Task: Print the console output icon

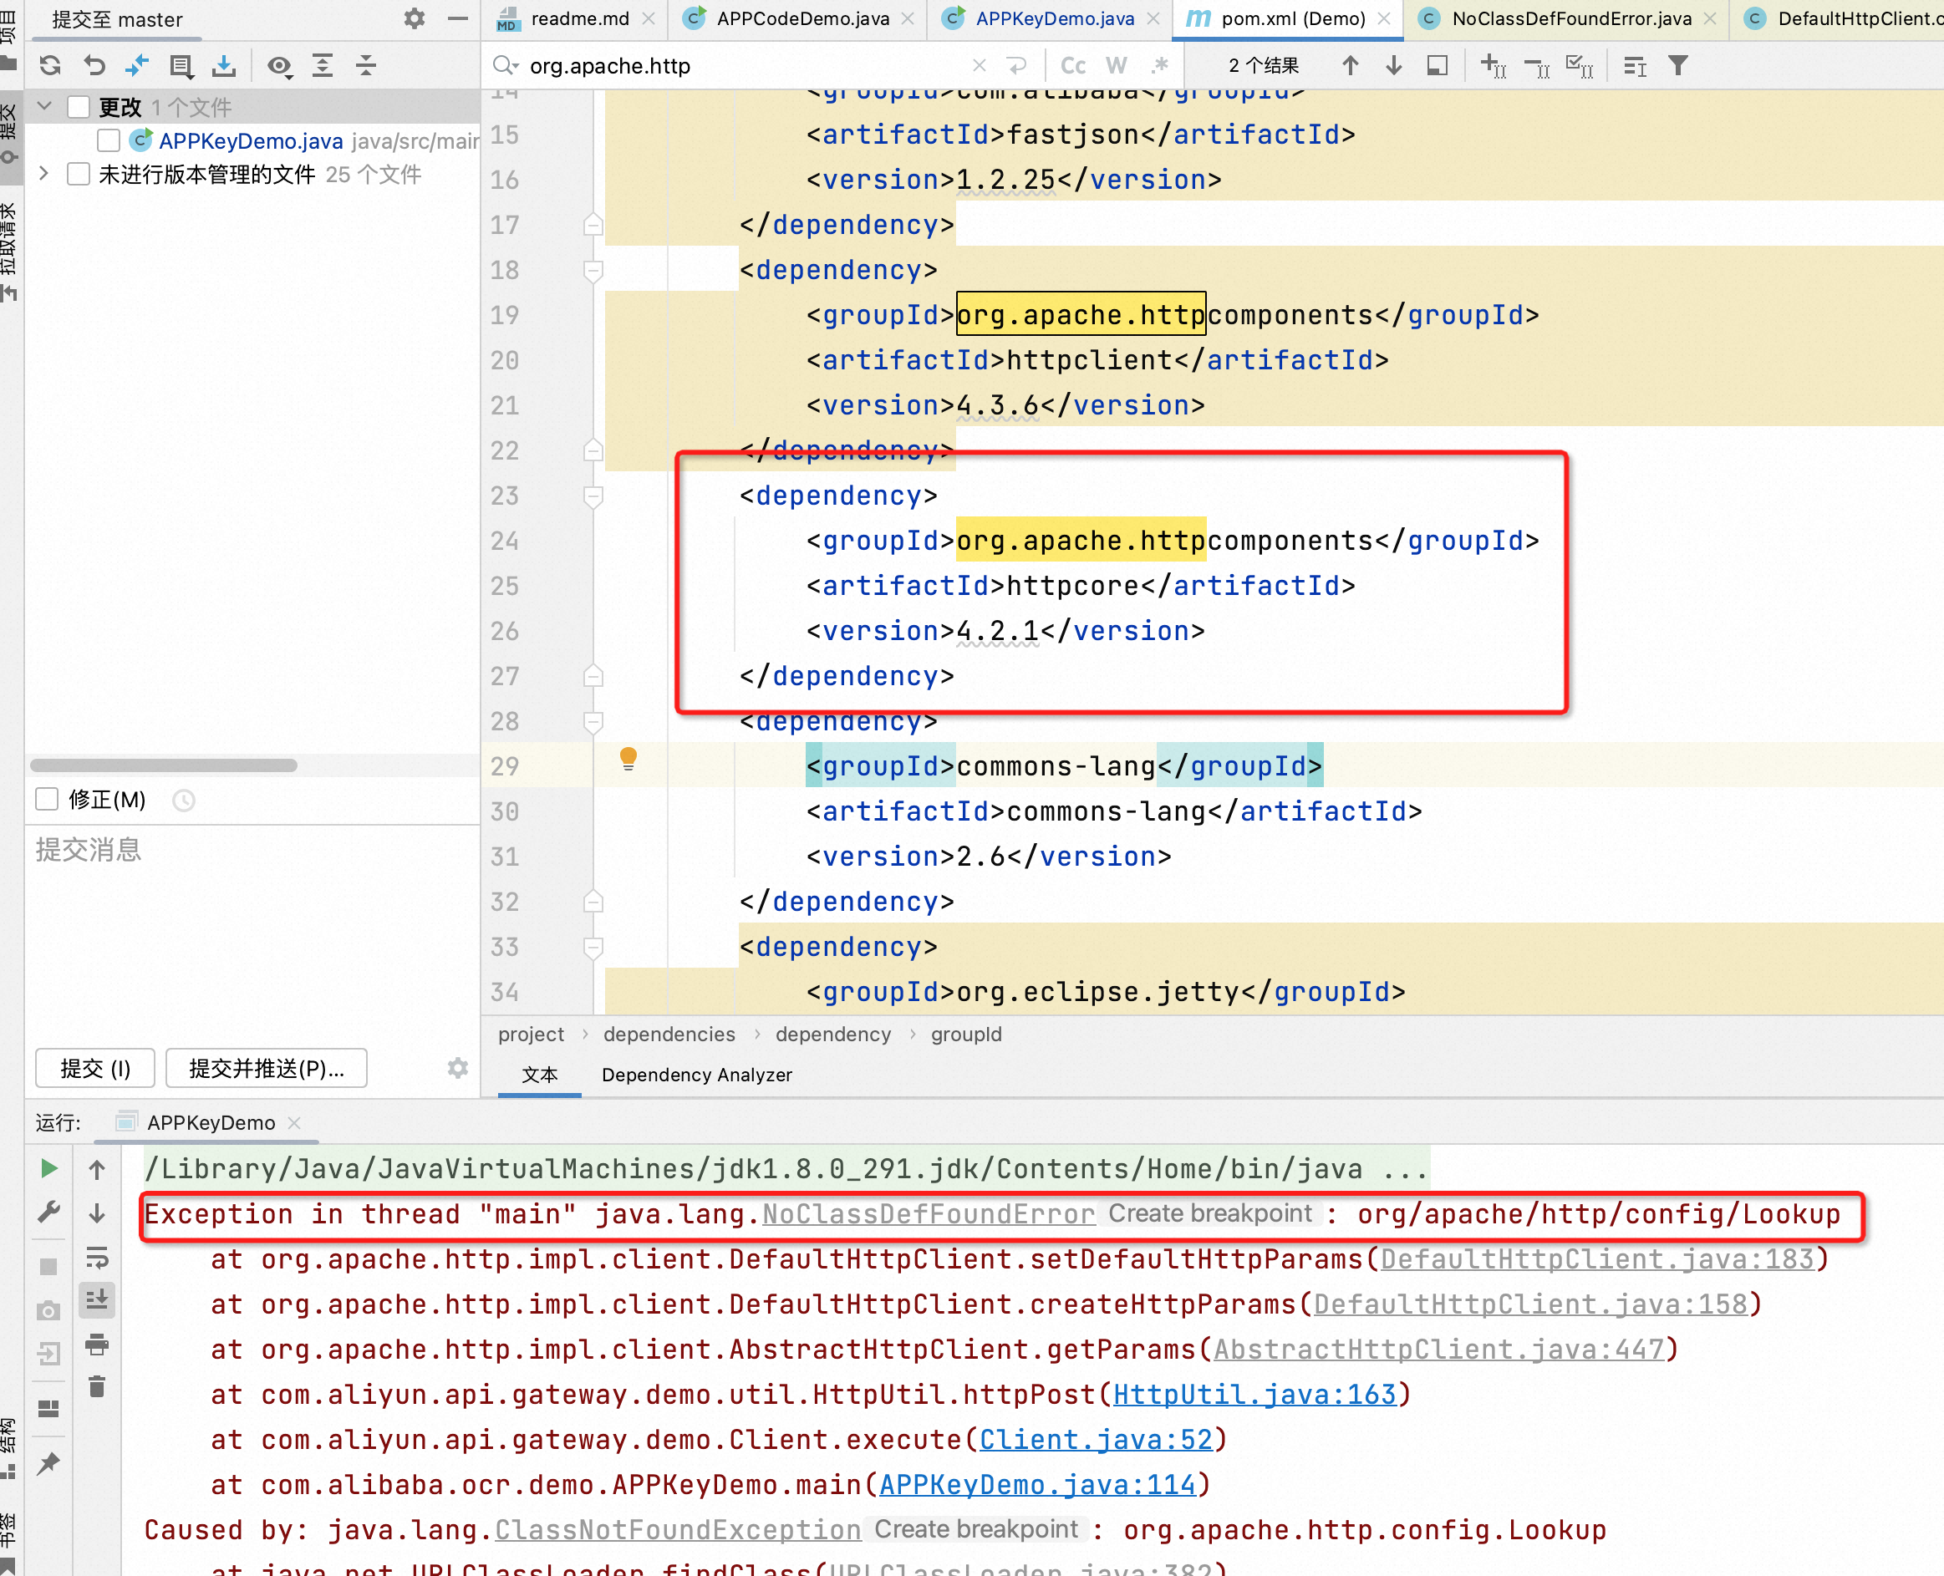Action: [97, 1345]
